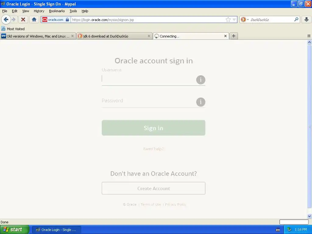Close the Old versions of Windows tab
This screenshot has width=312, height=234.
click(73, 36)
